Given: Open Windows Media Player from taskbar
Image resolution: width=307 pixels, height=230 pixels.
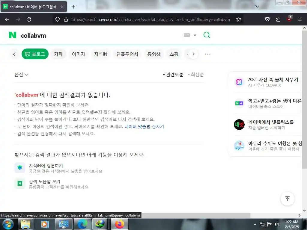Looking at the screenshot, I should [x=44, y=224].
